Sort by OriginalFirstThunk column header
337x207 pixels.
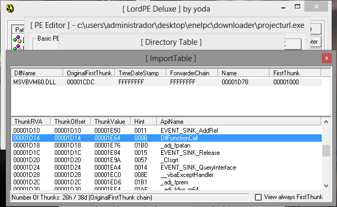pyautogui.click(x=89, y=73)
